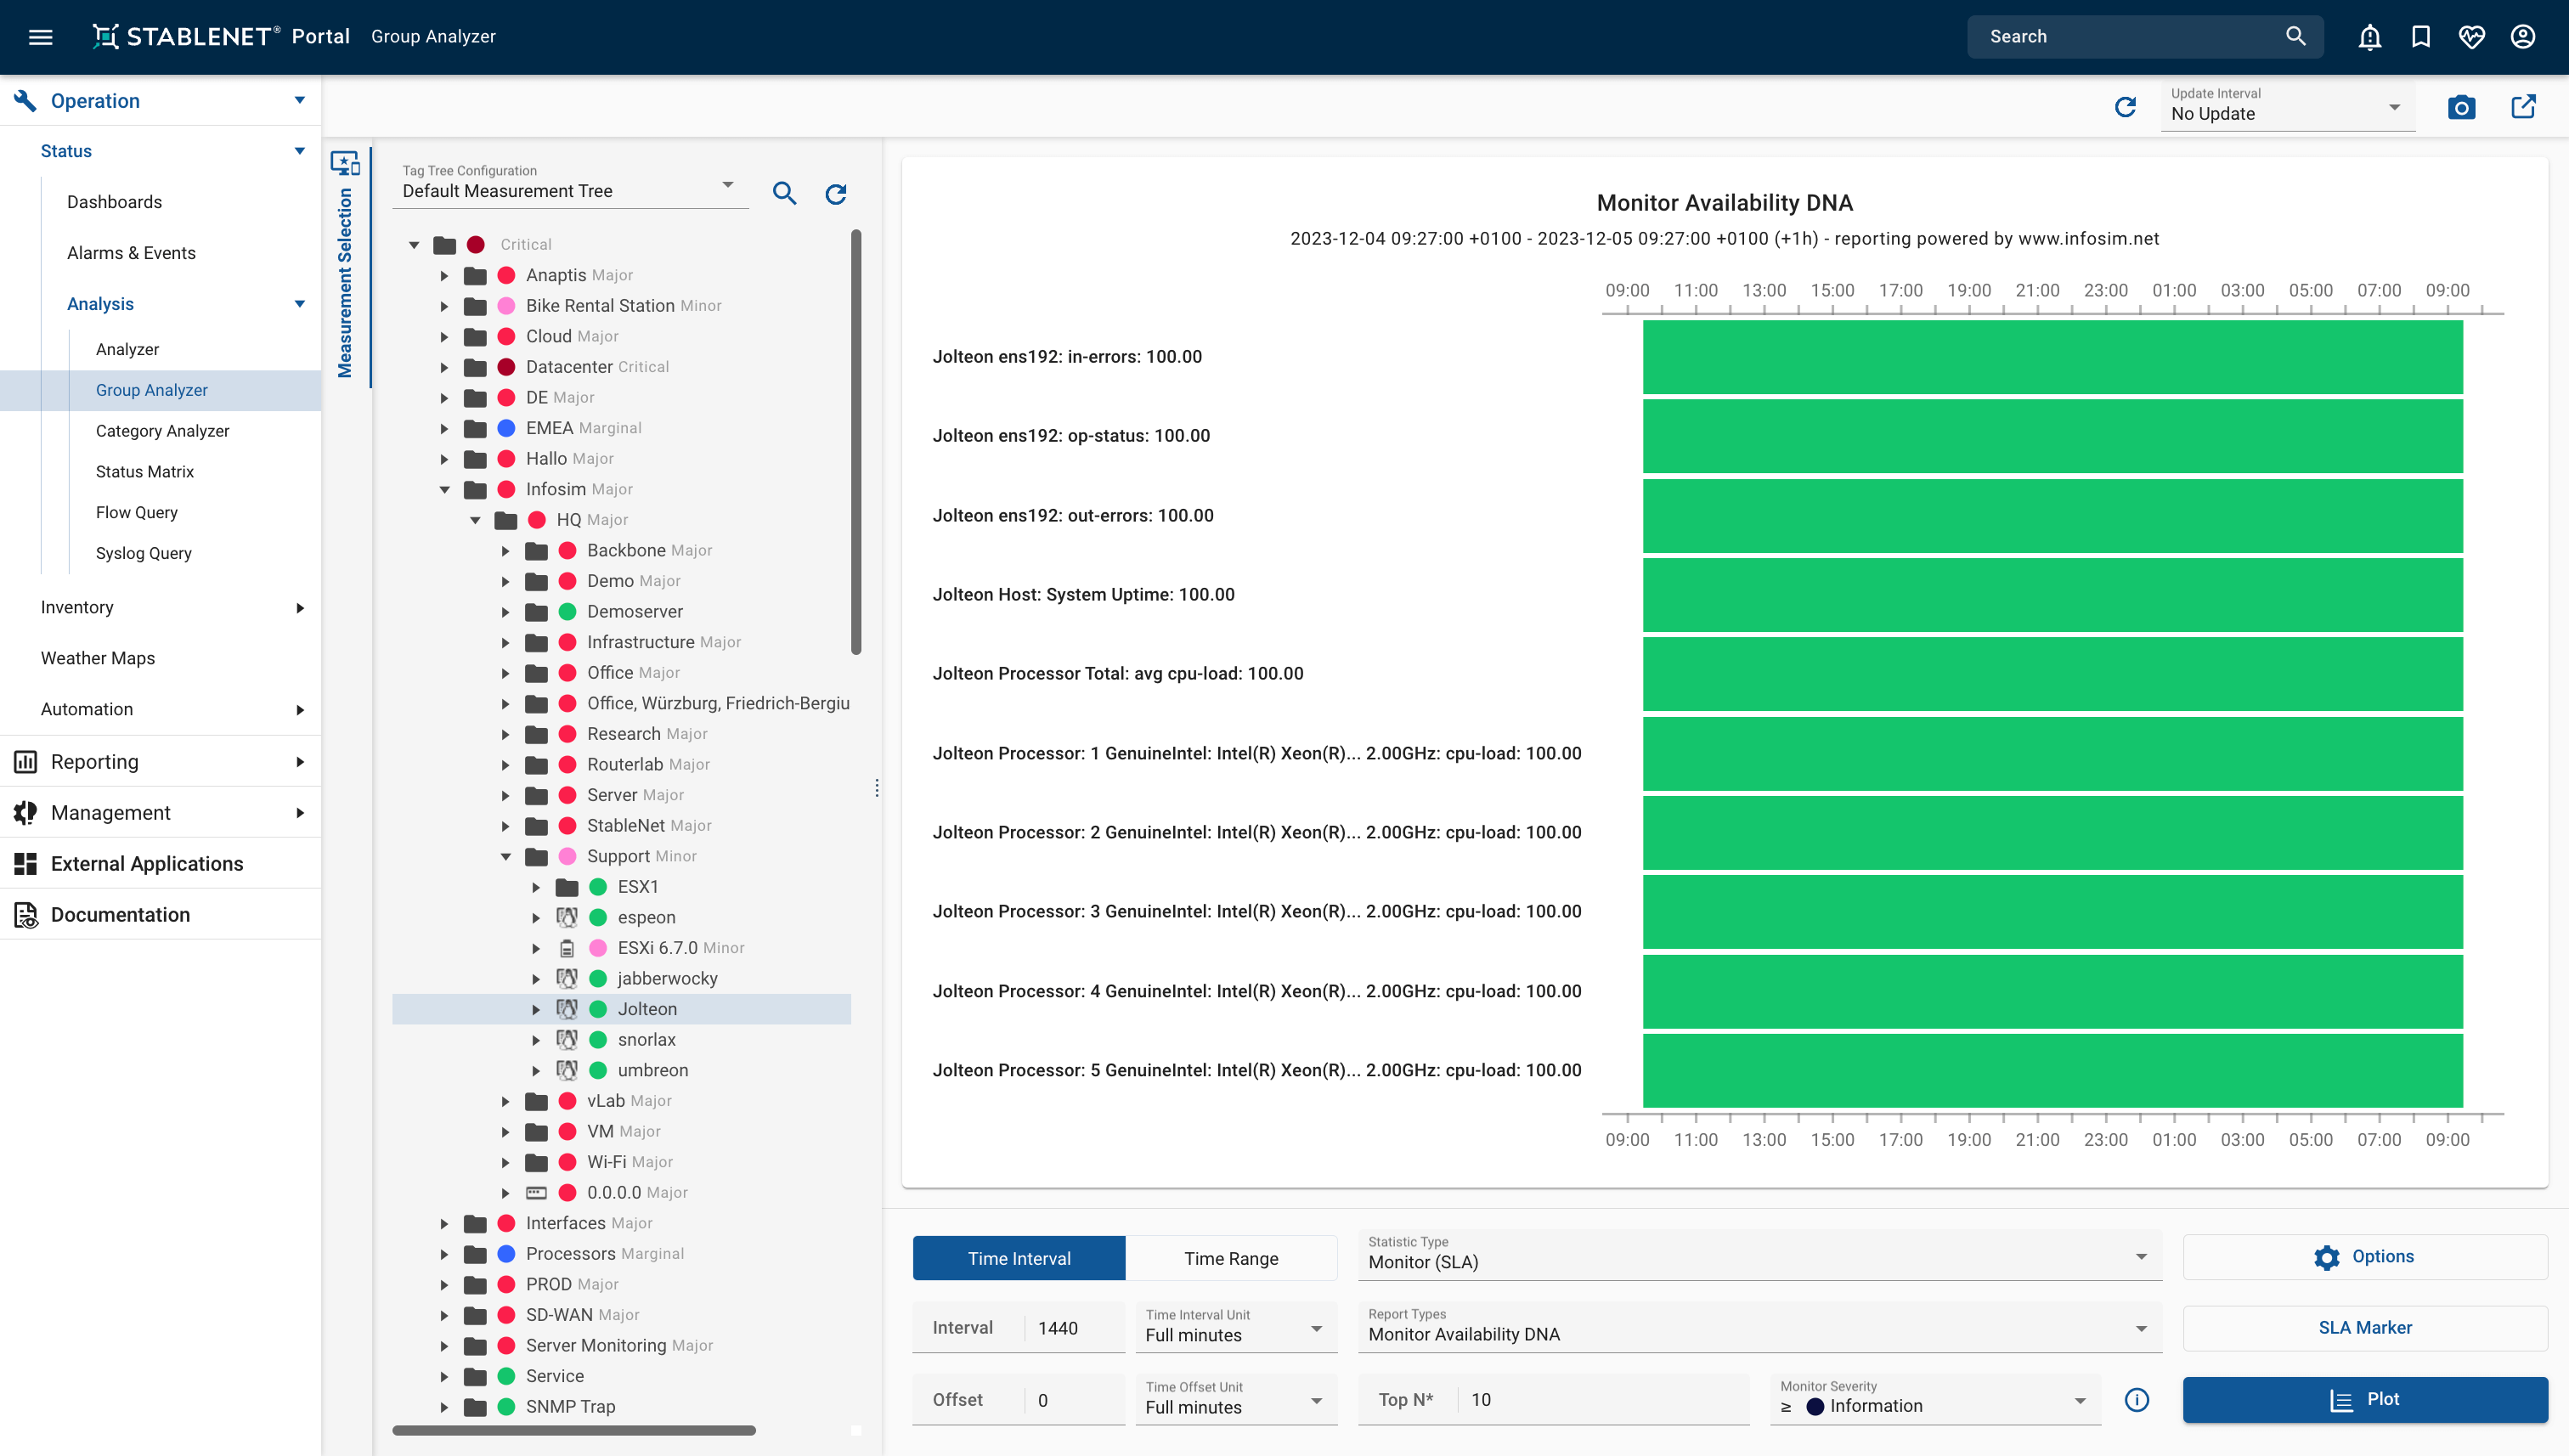Click the snorlax device icon
This screenshot has height=1456, width=2569.
pyautogui.click(x=567, y=1040)
